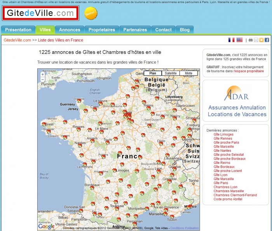The height and width of the screenshot is (231, 272).
Task: Click the house marker at Perpignan
Action: 135,224
